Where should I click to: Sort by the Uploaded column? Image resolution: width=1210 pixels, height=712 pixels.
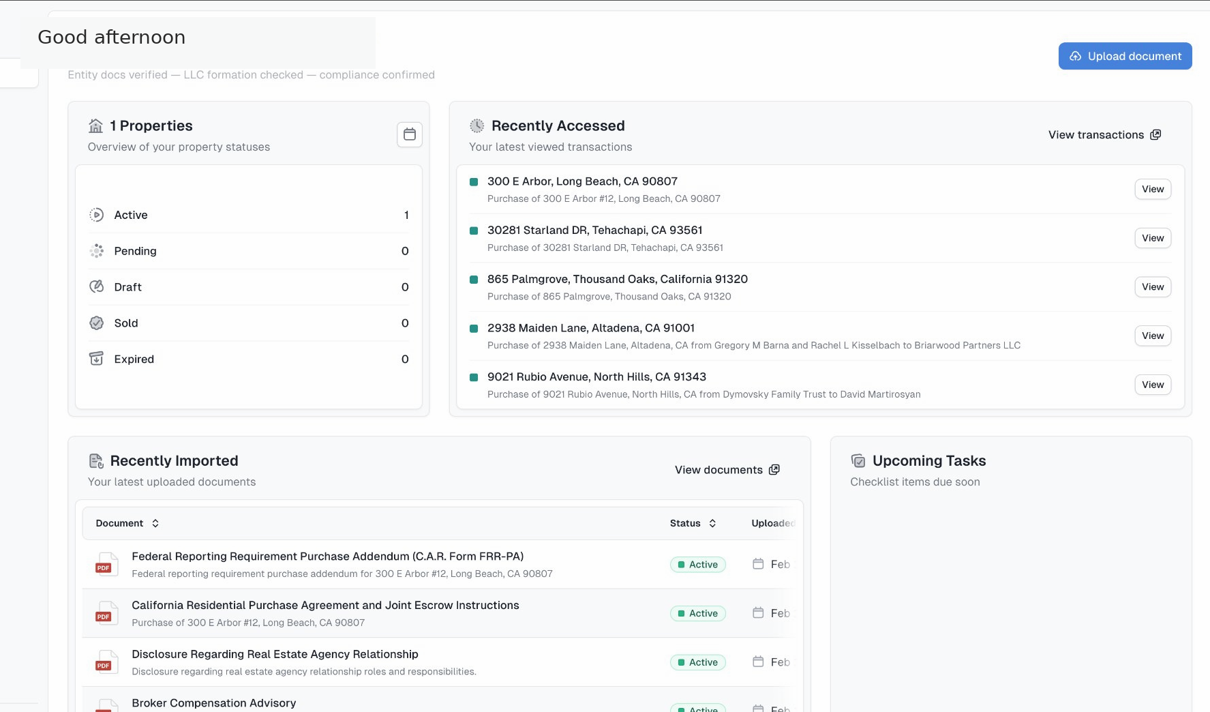(773, 523)
